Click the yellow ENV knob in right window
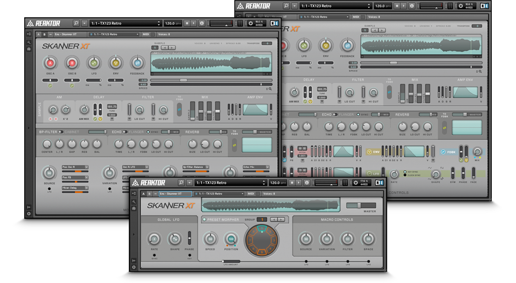516x283 pixels. click(325, 45)
